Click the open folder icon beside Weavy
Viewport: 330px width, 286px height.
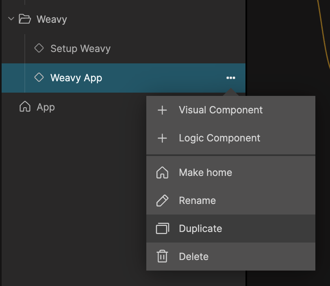coord(25,19)
